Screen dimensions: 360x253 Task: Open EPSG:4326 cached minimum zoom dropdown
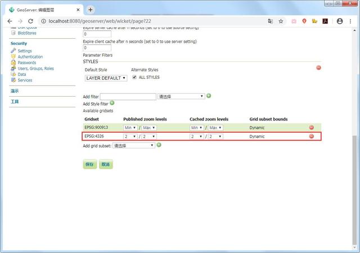(196, 137)
